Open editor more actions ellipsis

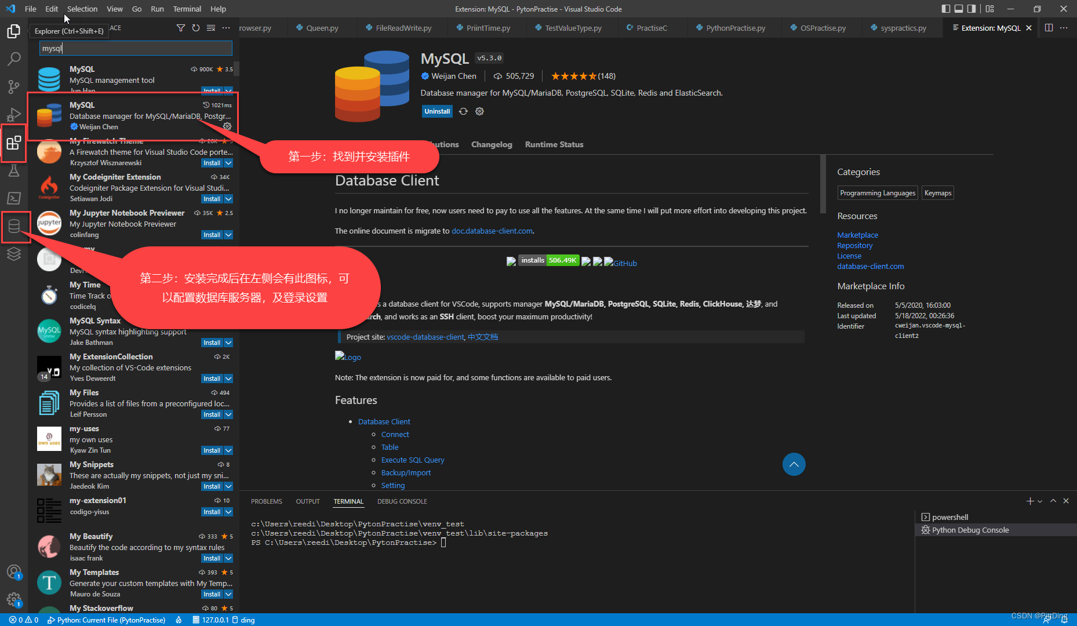[1064, 28]
